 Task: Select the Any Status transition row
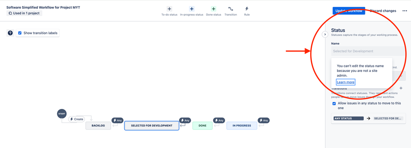tap(368, 118)
